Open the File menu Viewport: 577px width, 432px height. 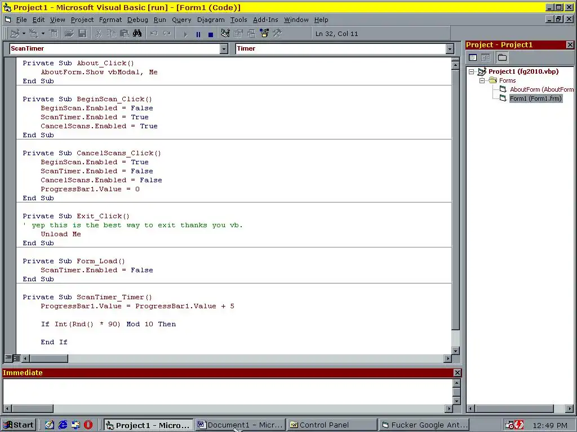(x=21, y=20)
